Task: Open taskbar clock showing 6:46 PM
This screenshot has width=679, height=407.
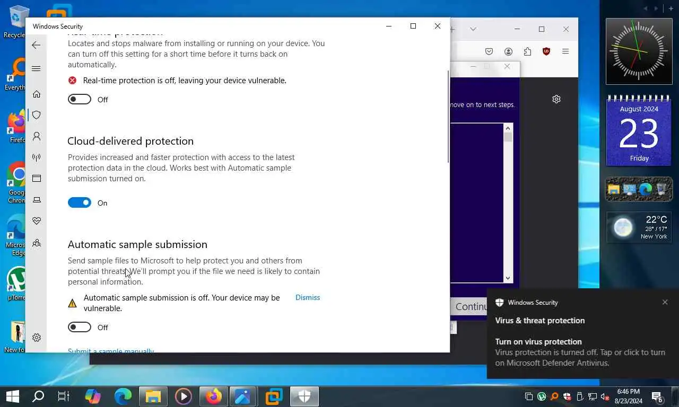Action: tap(629, 396)
